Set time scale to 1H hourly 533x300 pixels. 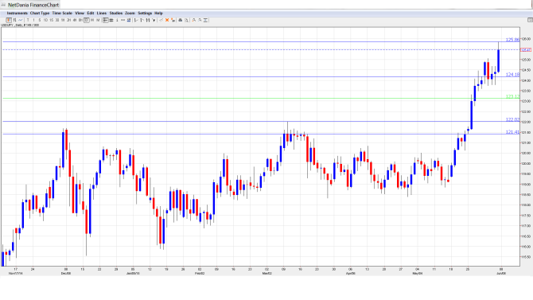pos(63,21)
